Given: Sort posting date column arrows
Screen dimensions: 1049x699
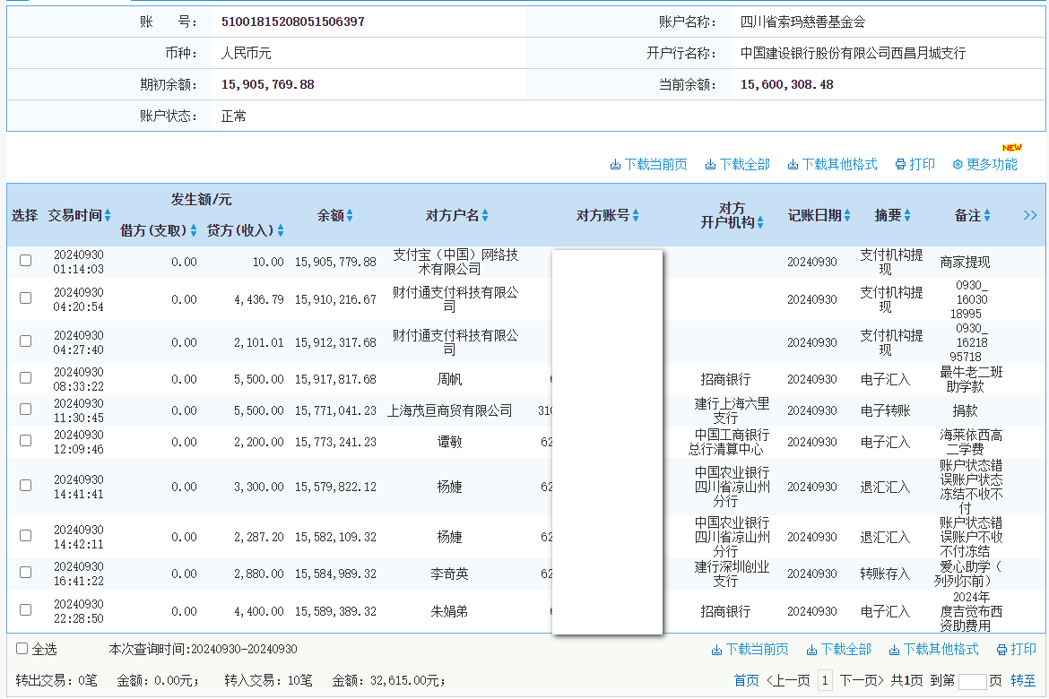Looking at the screenshot, I should tap(847, 215).
